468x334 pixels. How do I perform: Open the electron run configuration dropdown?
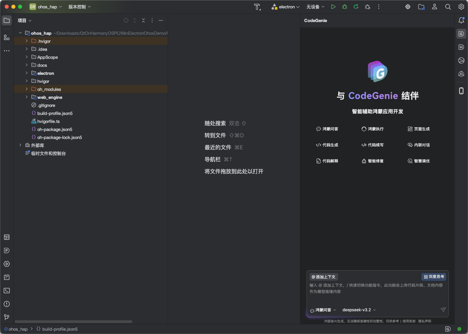tap(285, 7)
